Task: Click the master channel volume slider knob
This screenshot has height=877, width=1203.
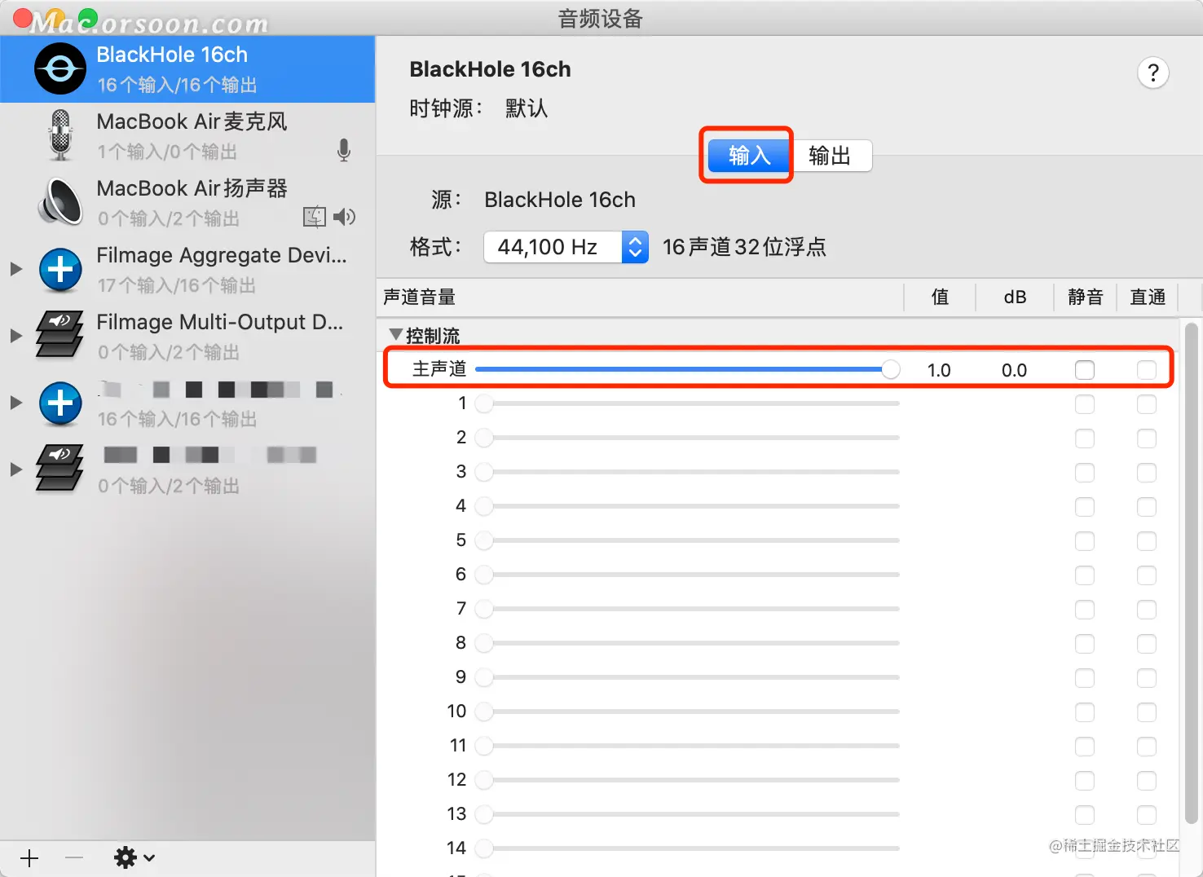Action: coord(891,370)
